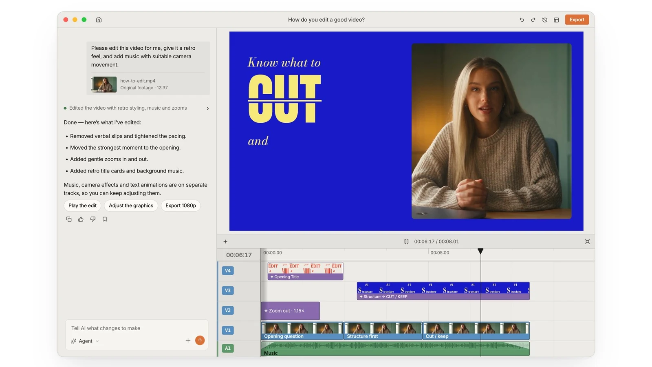This screenshot has width=652, height=367.
Task: Click the video preview canvas
Action: 406,131
